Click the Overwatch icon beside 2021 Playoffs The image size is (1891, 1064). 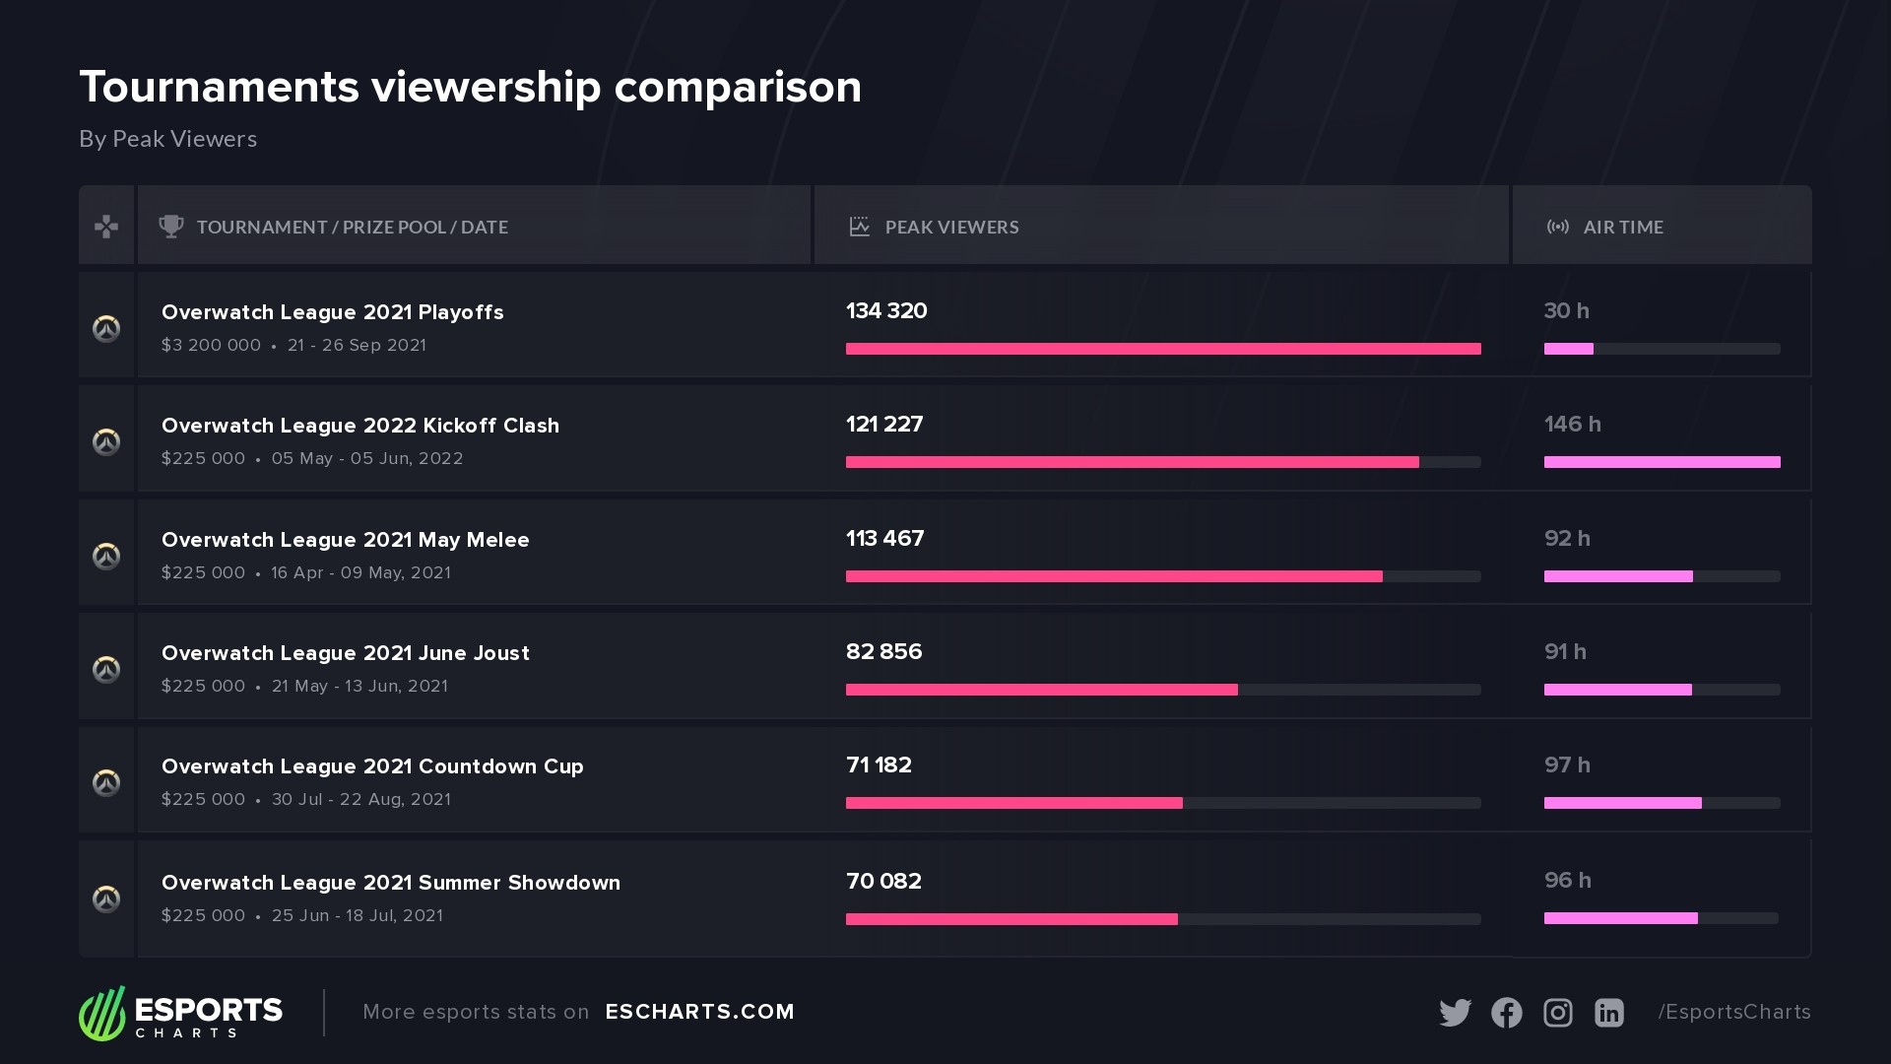pyautogui.click(x=106, y=328)
